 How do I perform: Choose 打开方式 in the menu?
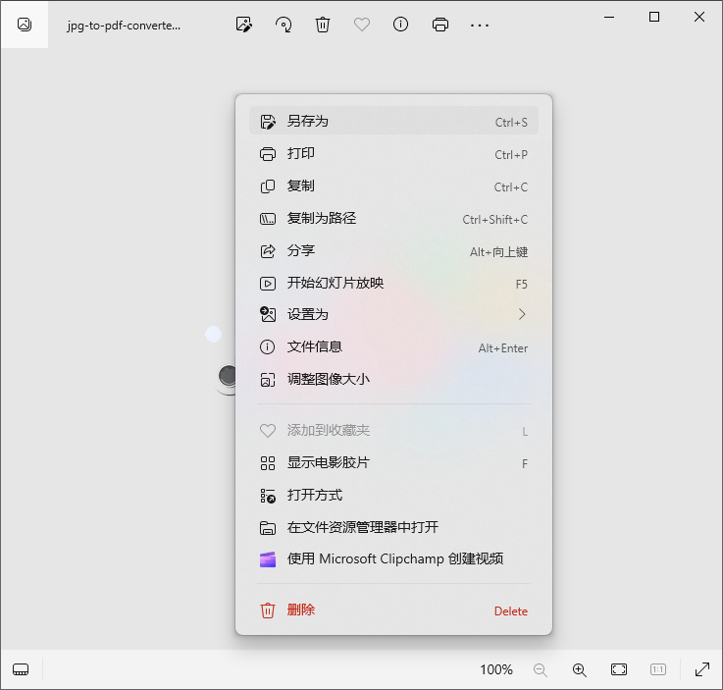tap(393, 496)
